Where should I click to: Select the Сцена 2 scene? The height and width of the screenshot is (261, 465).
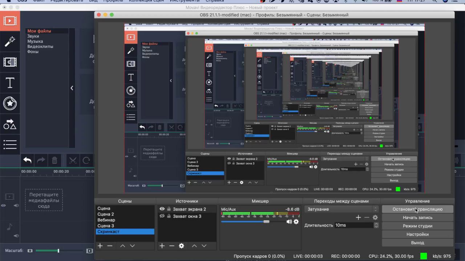pyautogui.click(x=125, y=214)
